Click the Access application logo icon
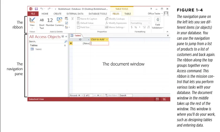 (x=31, y=9)
